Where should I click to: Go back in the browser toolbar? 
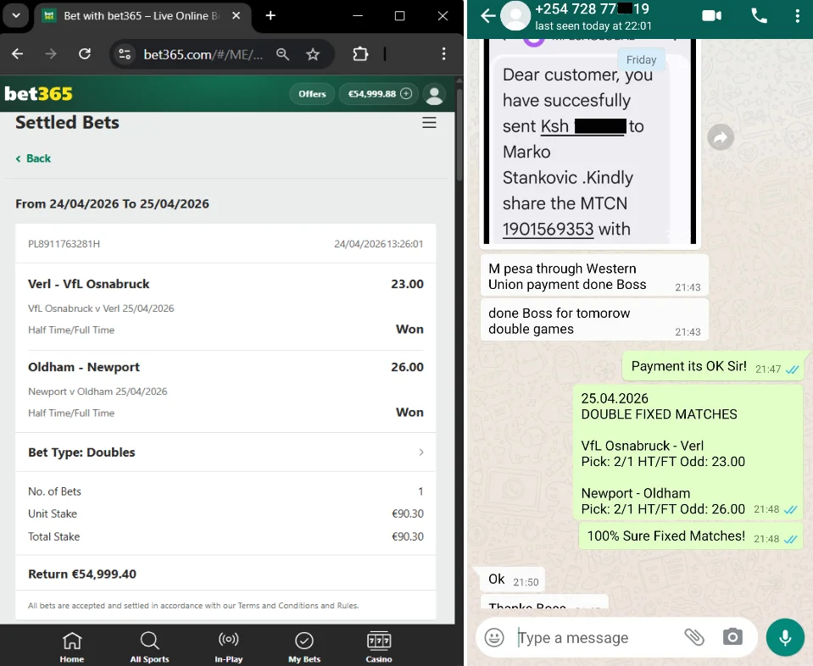[x=18, y=54]
